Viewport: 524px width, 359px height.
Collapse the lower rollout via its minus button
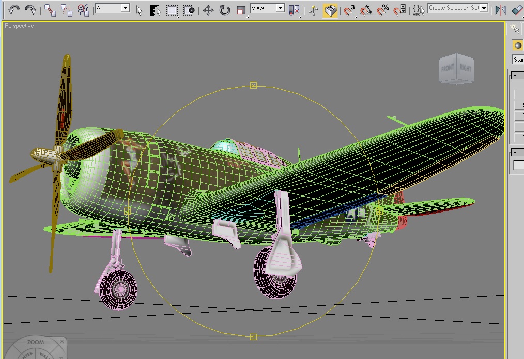515,152
